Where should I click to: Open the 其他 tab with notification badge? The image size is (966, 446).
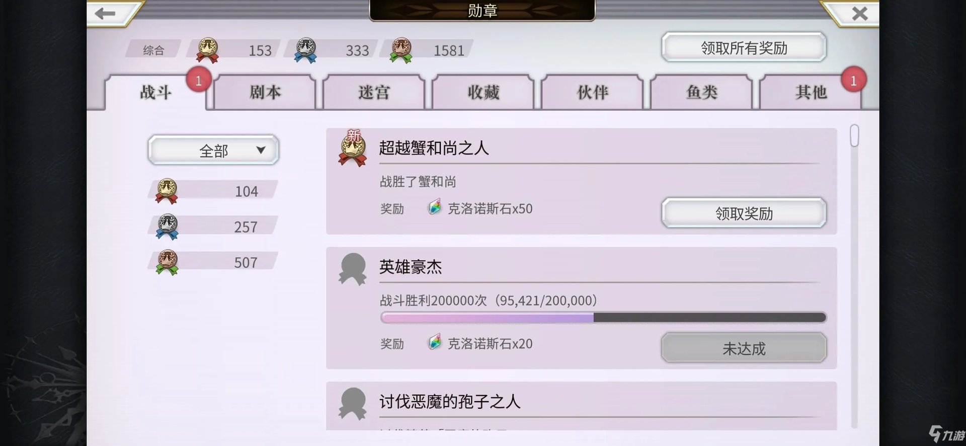tap(811, 92)
